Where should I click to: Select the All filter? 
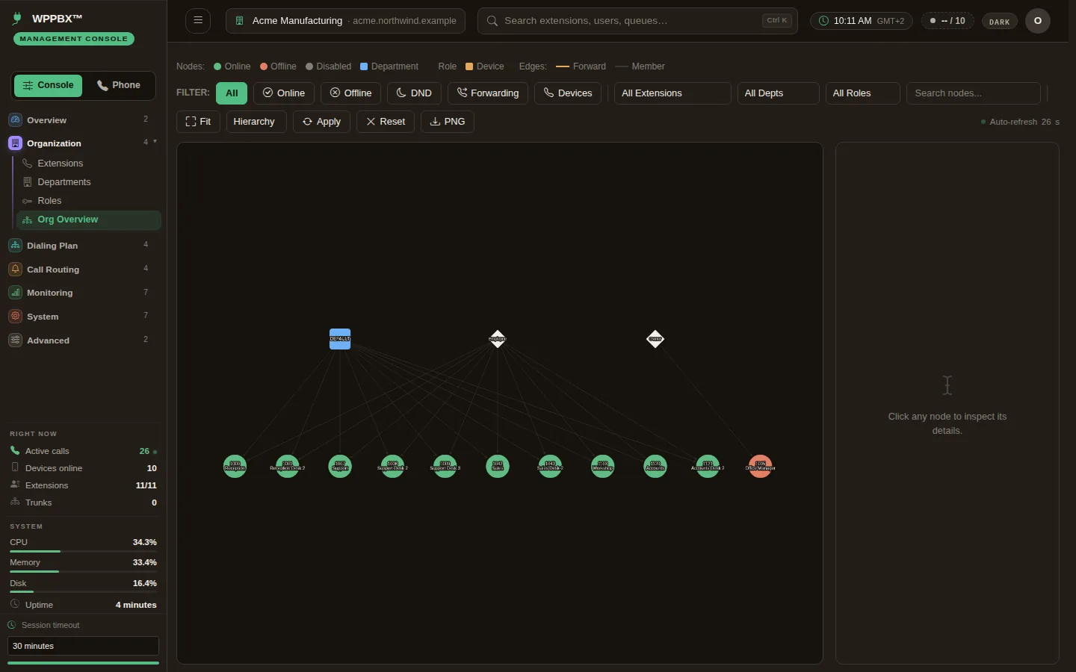[x=232, y=93]
